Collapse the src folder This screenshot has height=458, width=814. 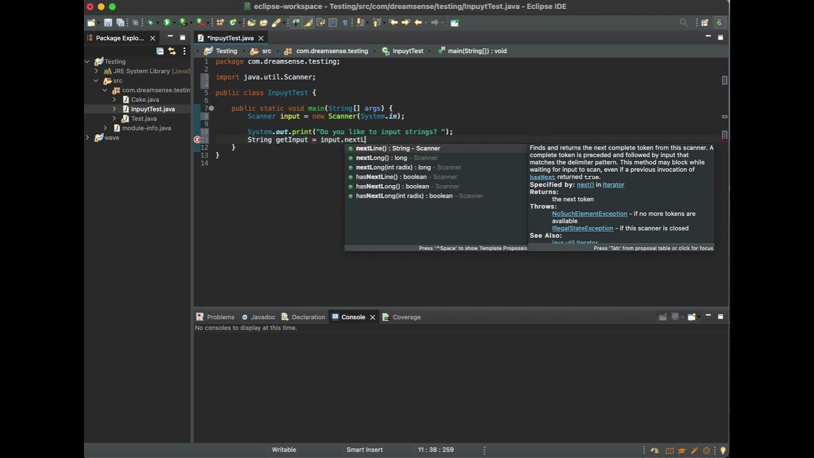97,81
